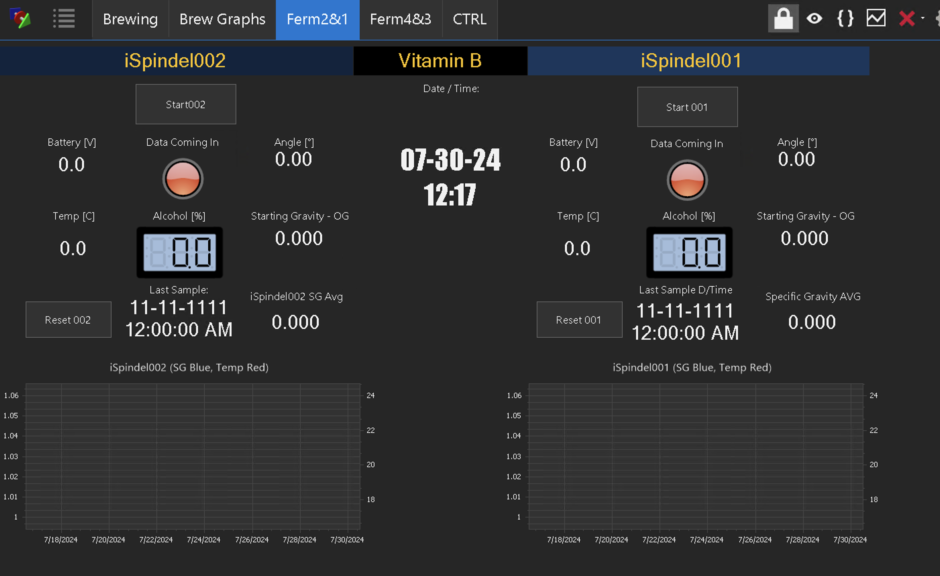Toggle the eye view icon
940x576 pixels.
coord(815,18)
